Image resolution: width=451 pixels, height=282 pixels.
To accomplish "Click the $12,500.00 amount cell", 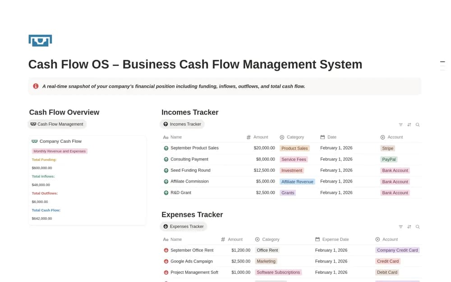I will 264,170.
